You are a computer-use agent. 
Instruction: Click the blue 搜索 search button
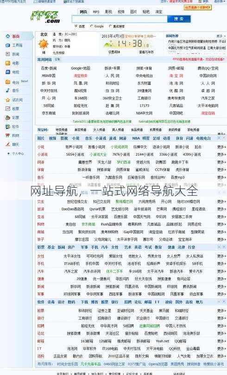pyautogui.click(x=179, y=19)
